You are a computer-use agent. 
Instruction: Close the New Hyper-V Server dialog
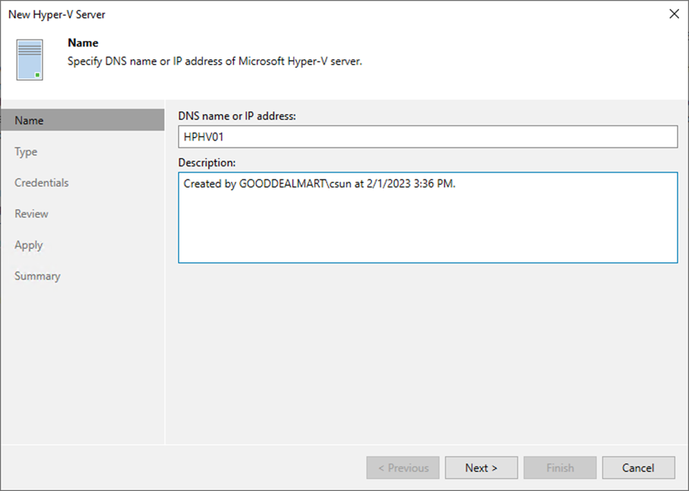672,14
